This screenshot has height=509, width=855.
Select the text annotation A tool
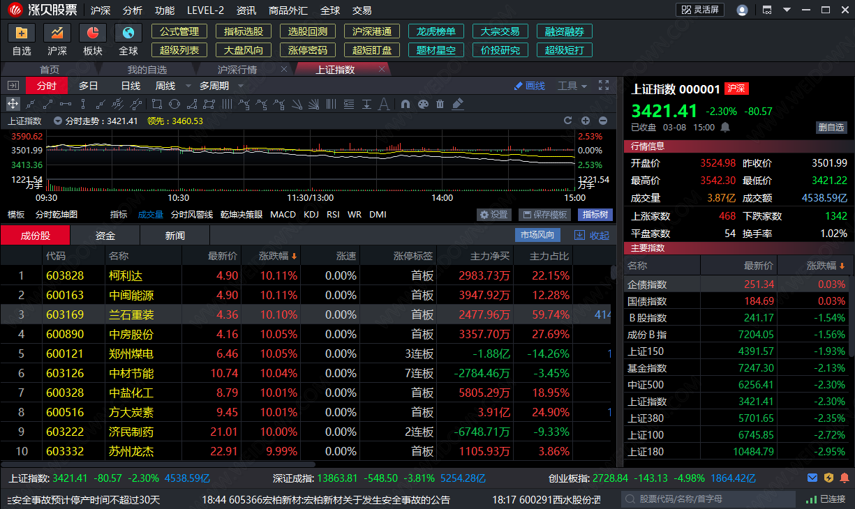pos(384,104)
